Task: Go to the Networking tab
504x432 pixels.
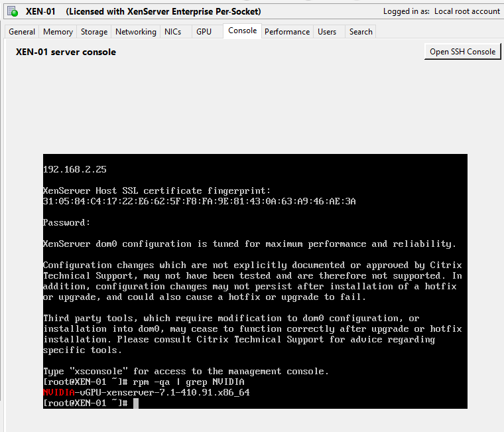Action: [136, 32]
